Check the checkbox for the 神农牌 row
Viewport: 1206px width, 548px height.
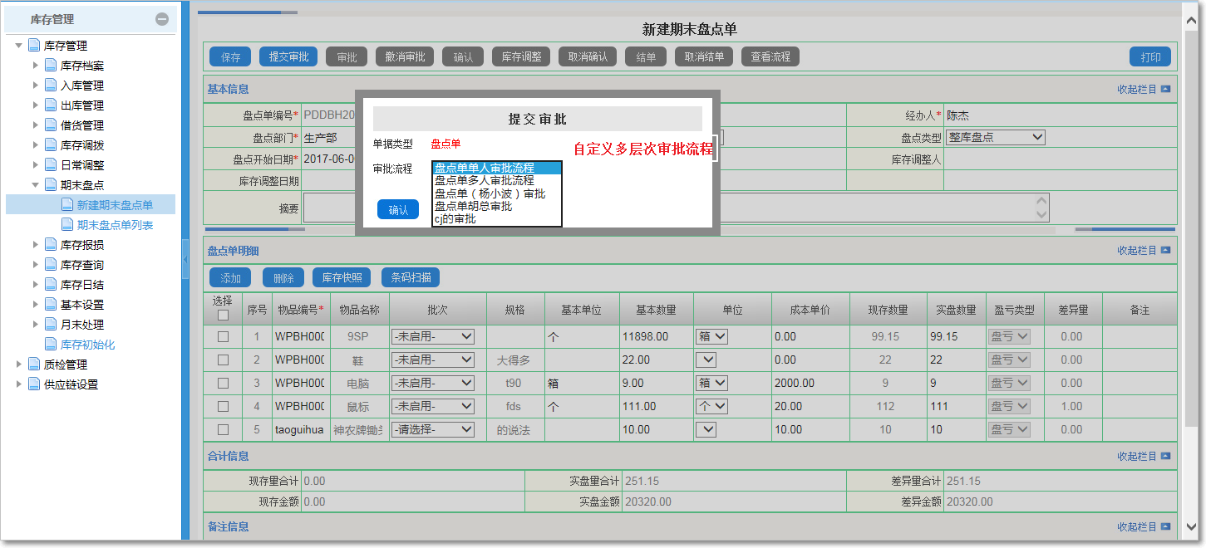pos(221,429)
